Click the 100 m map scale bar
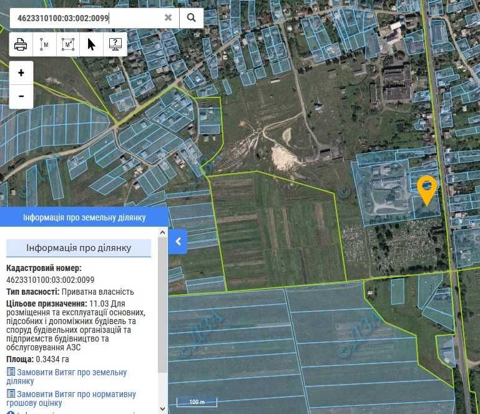The image size is (480, 414). tap(197, 402)
